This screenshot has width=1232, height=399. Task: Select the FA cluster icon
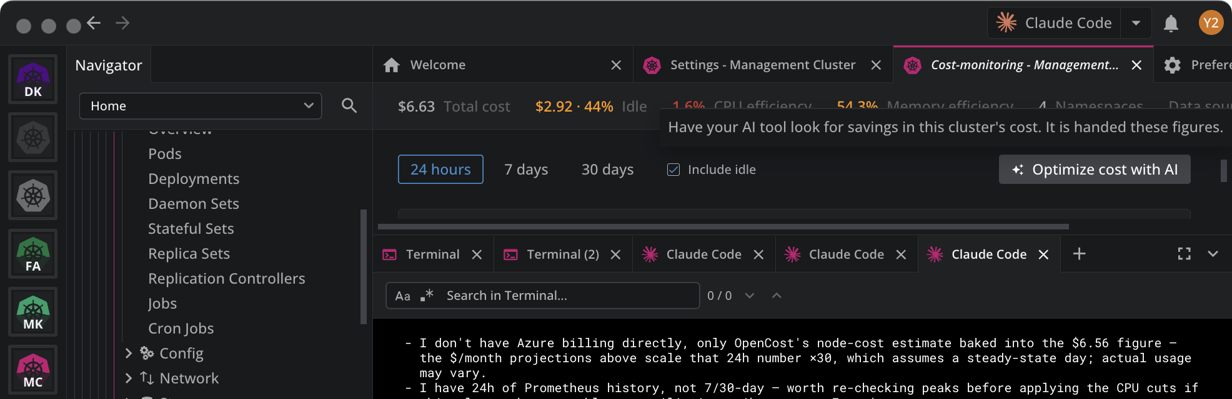point(33,254)
